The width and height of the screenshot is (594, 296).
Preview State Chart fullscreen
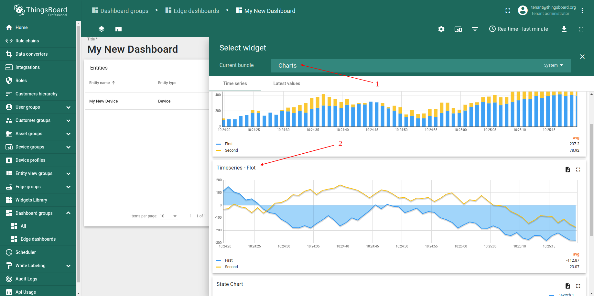click(578, 286)
